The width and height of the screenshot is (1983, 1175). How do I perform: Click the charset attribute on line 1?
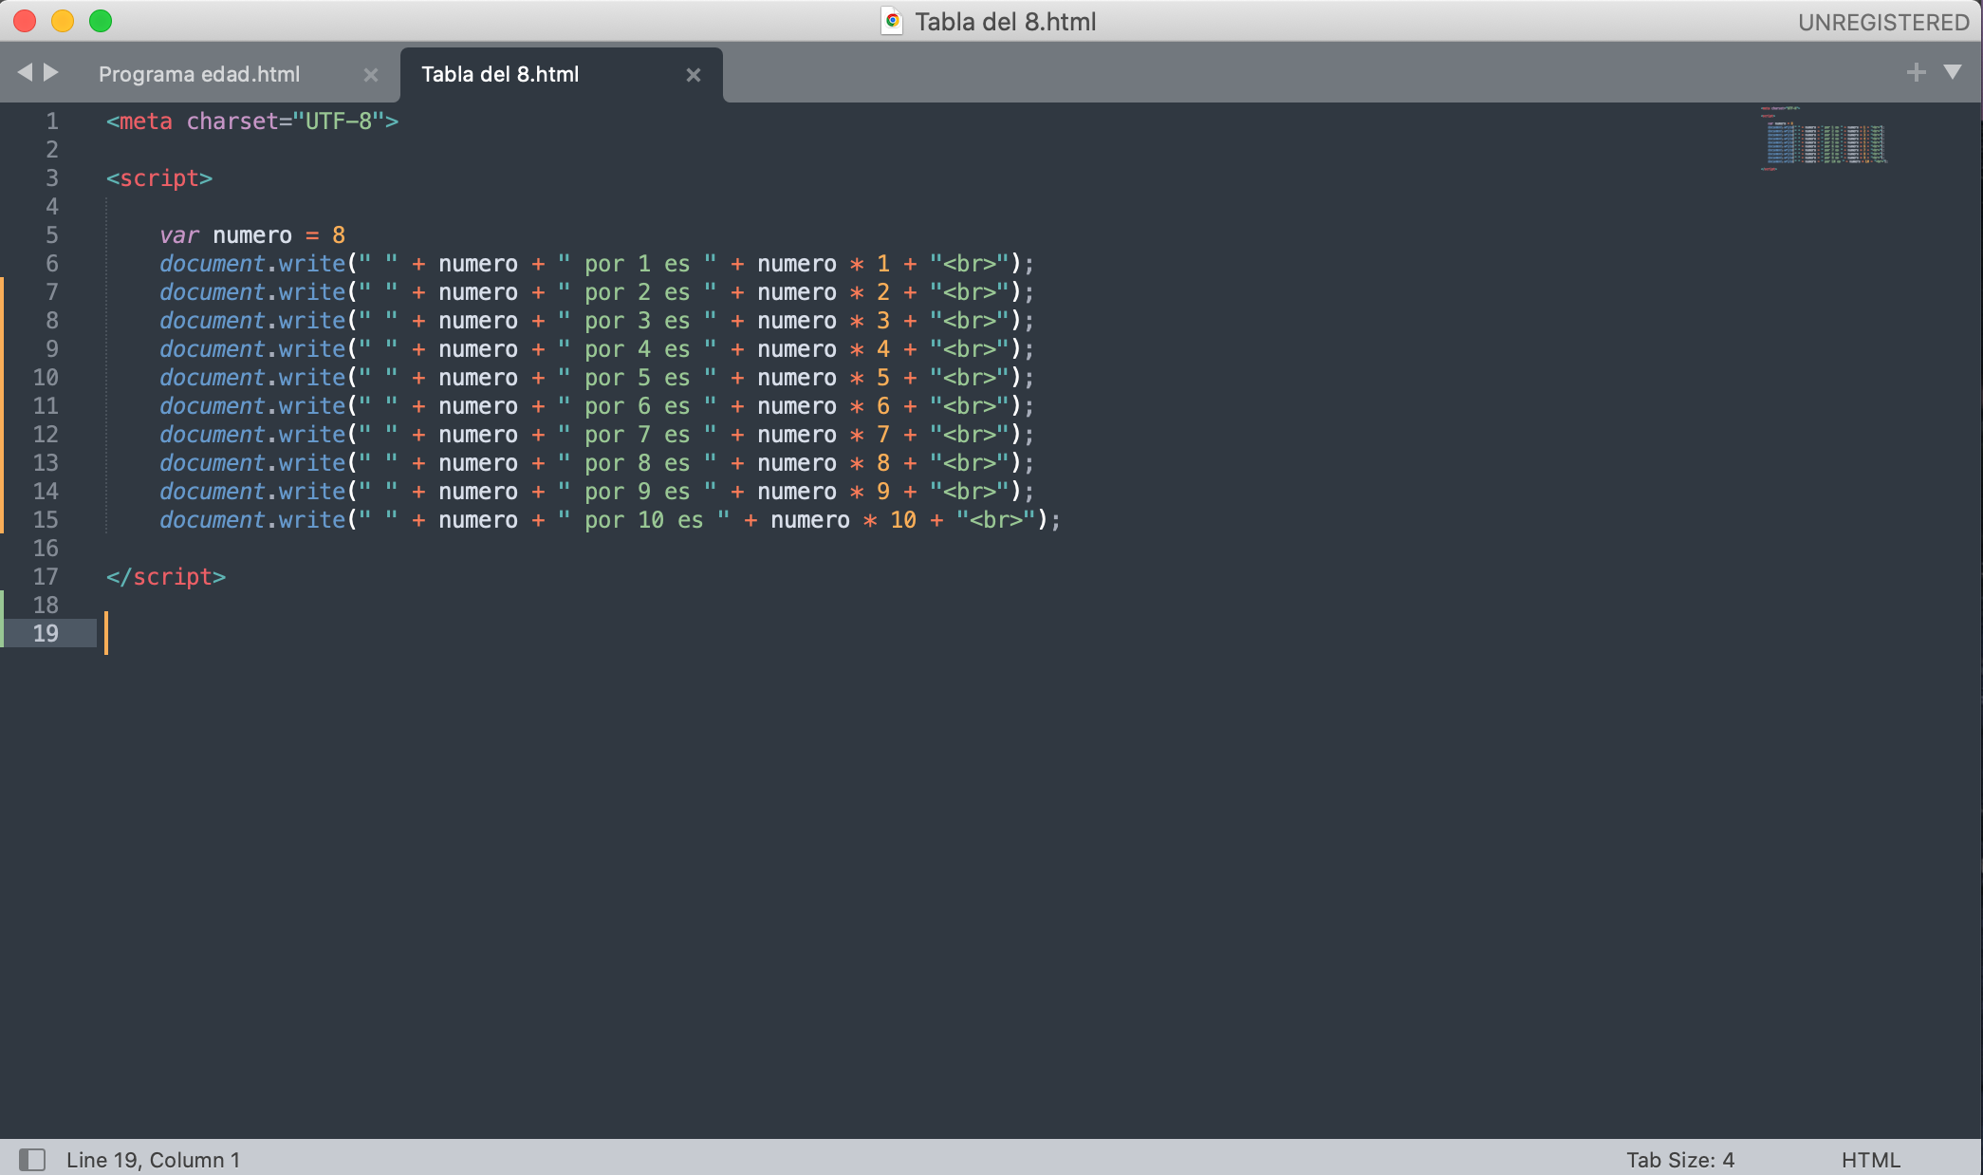232,121
